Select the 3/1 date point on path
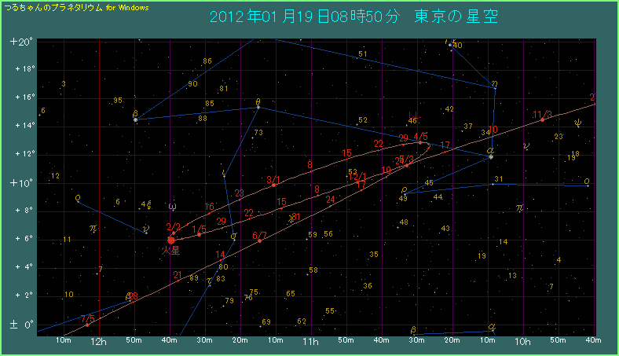Screen dimensions: 619x356 tap(273, 185)
